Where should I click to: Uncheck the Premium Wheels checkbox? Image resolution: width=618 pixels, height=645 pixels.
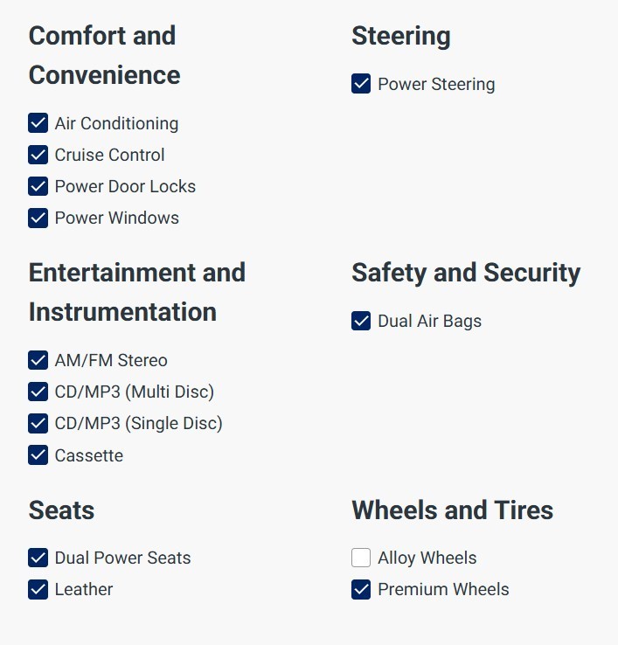pyautogui.click(x=361, y=589)
